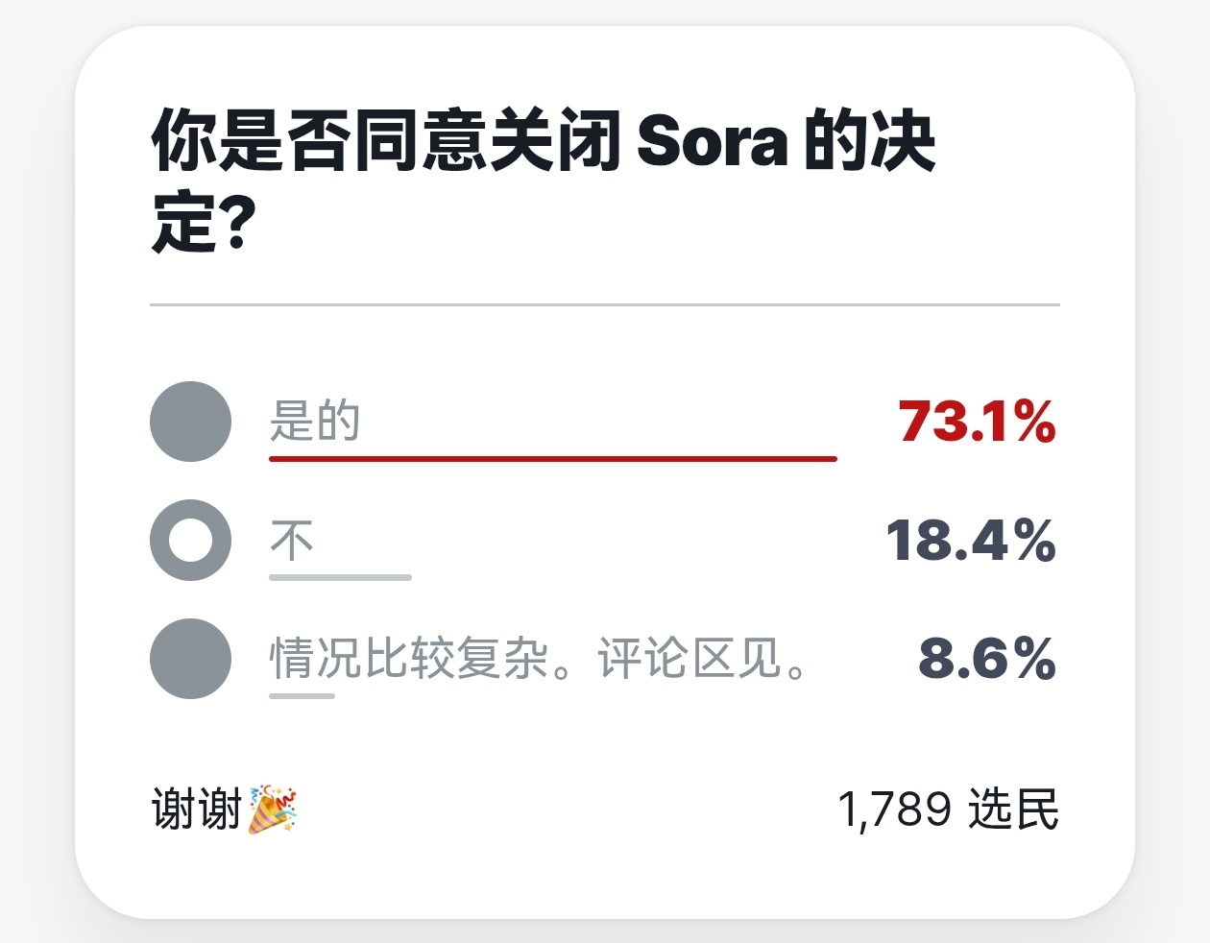The image size is (1210, 943).
Task: Click the word Sora in the poll question
Action: pyautogui.click(x=712, y=141)
